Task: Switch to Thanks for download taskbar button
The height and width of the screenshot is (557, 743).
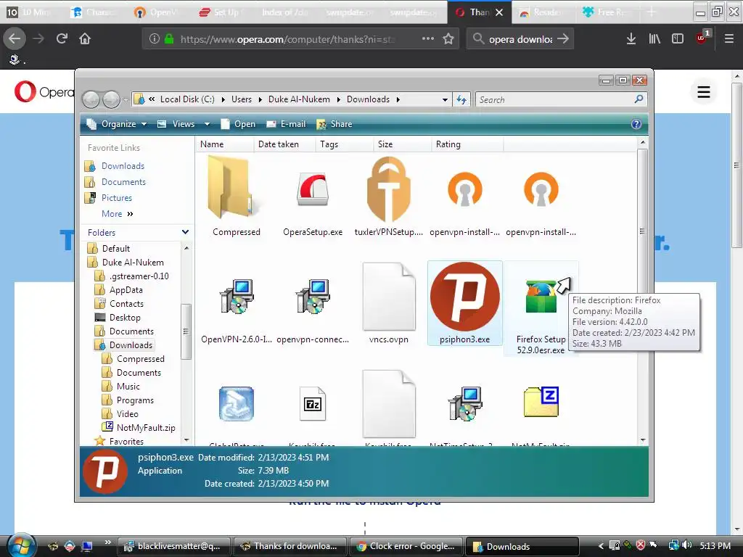Action: coord(290,546)
